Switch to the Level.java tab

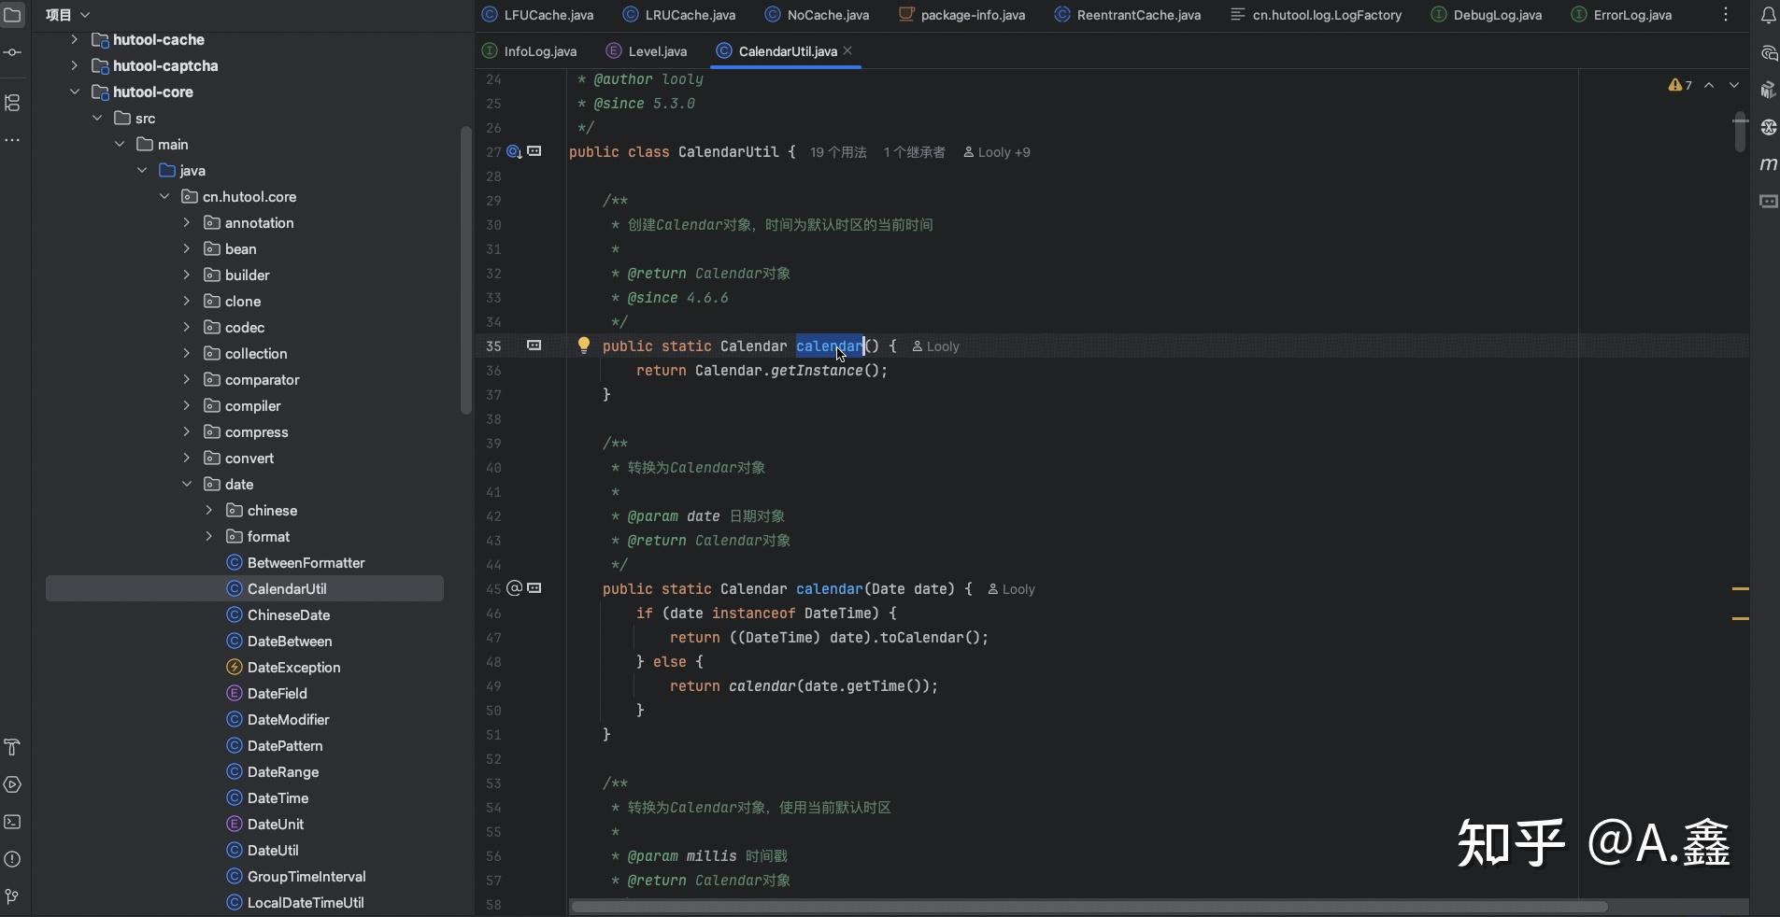pyautogui.click(x=647, y=51)
